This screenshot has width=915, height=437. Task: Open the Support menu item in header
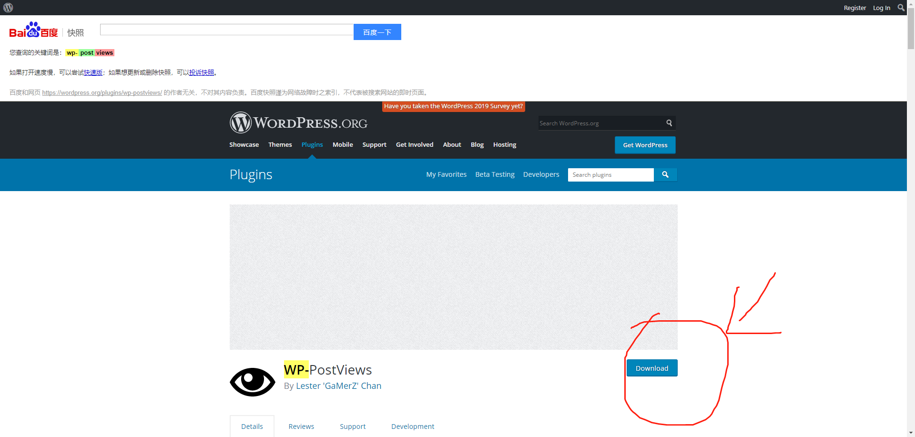pos(374,144)
